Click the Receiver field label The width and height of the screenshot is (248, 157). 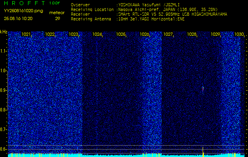(80, 15)
